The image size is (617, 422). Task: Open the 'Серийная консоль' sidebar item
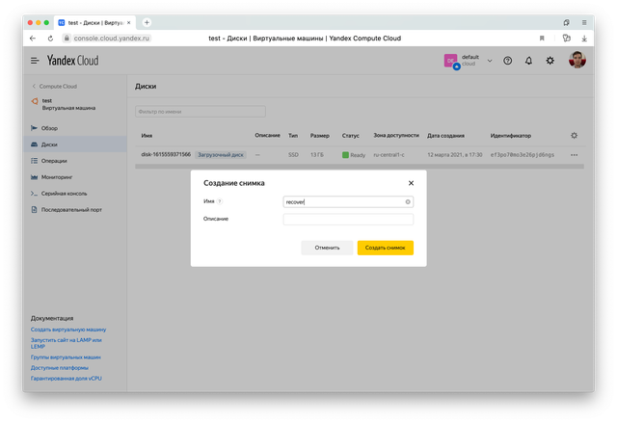[x=66, y=194]
